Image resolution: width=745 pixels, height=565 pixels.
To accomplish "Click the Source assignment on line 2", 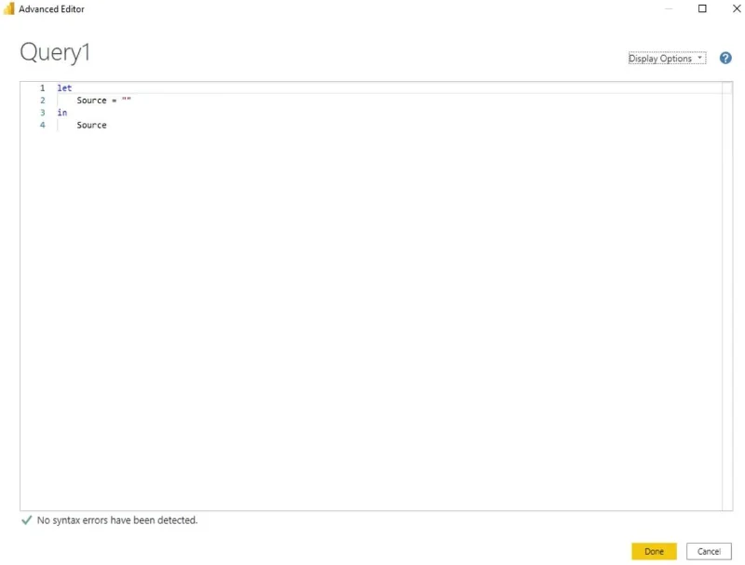I will (103, 101).
